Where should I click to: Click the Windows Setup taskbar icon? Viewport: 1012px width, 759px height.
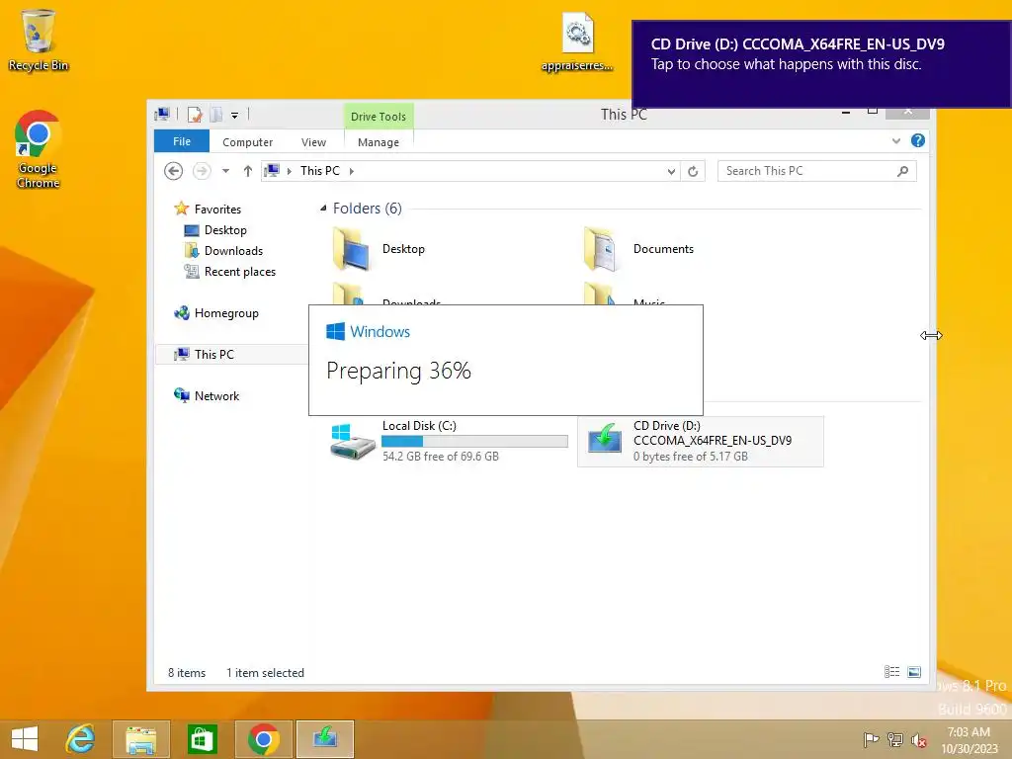pyautogui.click(x=324, y=739)
